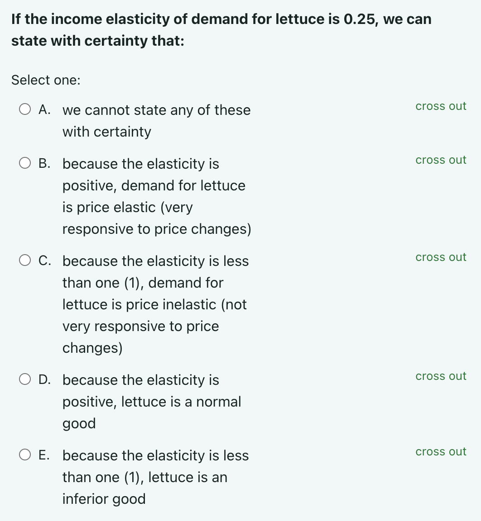Cross out answer choice E
Viewport: 481px width, 521px height.
(x=440, y=451)
